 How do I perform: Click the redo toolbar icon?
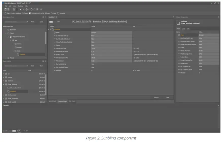point(34,10)
